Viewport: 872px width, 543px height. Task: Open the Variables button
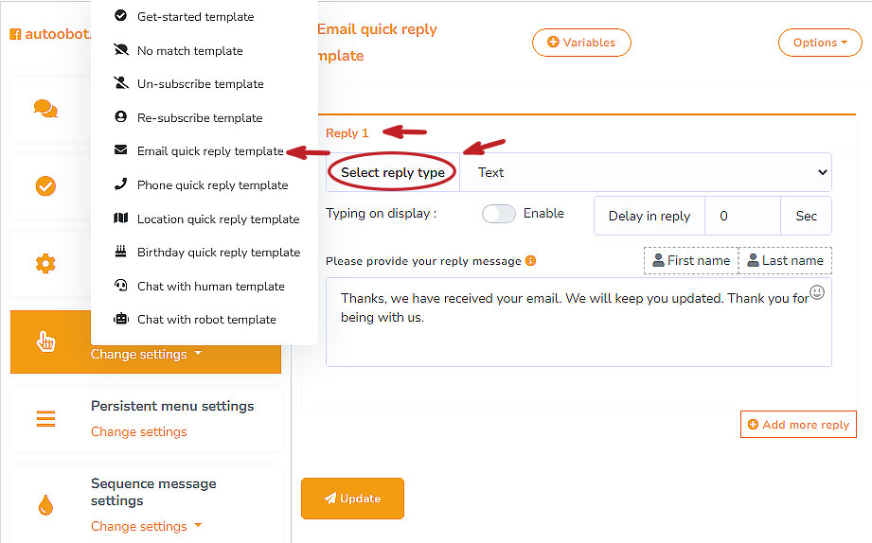[581, 43]
